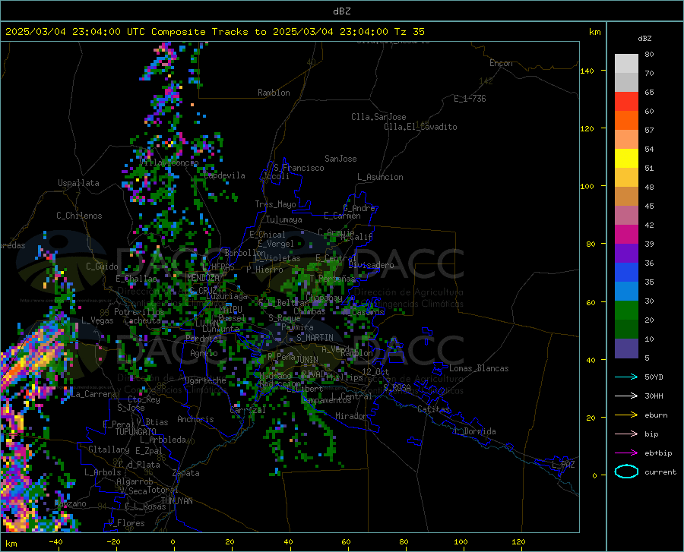684x552 pixels.
Task: Select the C_Chilenos label
Action: tap(79, 216)
